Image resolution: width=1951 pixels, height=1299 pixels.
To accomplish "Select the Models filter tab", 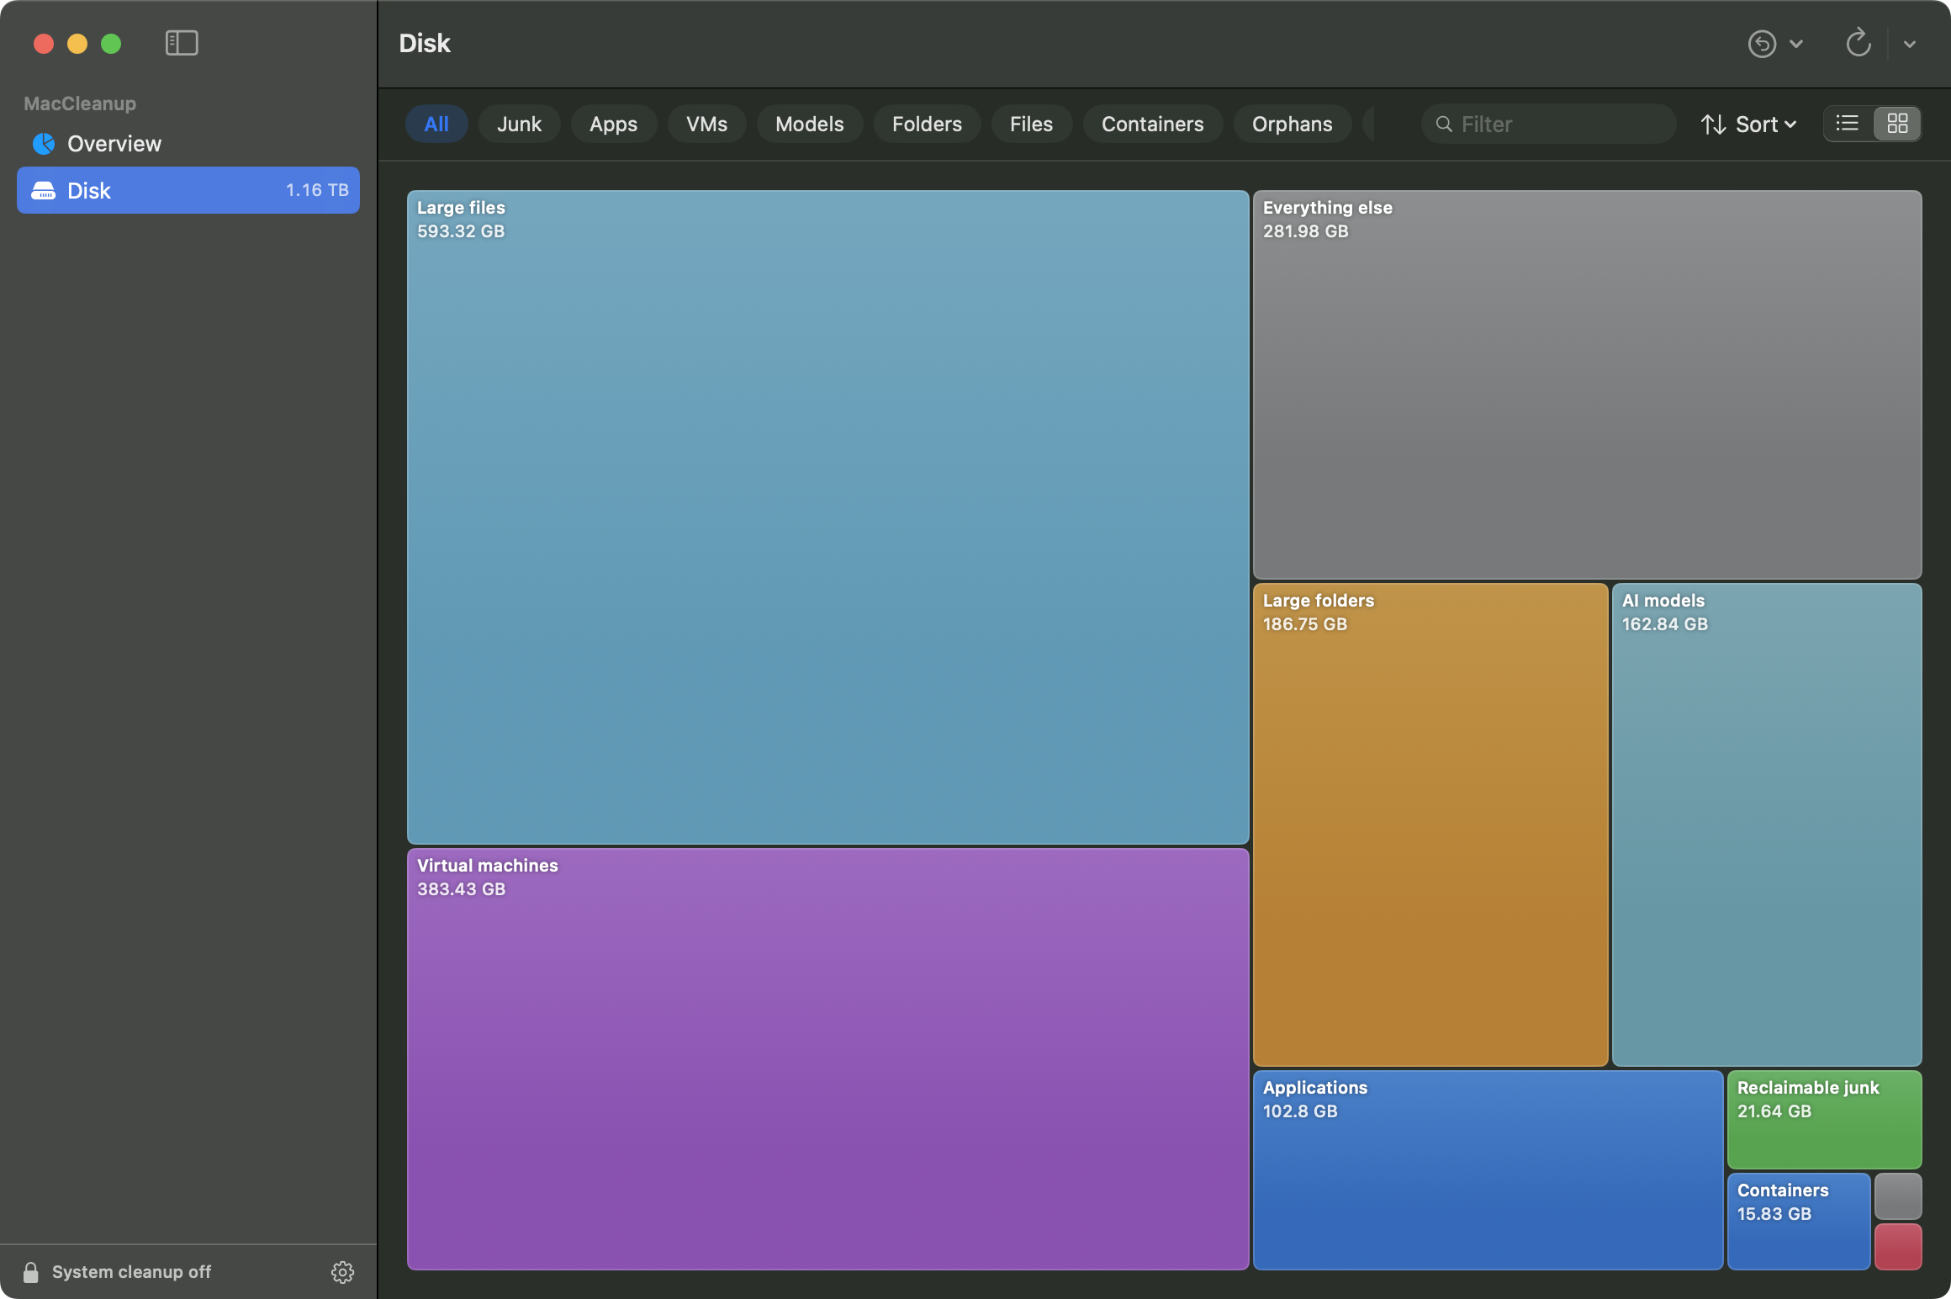I will (809, 125).
